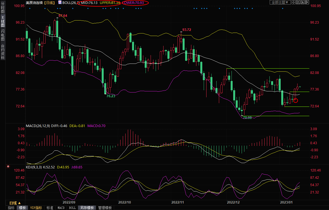This screenshot has width=329, height=210.
Task: Select the 指标 bottom tab
Action: (11, 208)
